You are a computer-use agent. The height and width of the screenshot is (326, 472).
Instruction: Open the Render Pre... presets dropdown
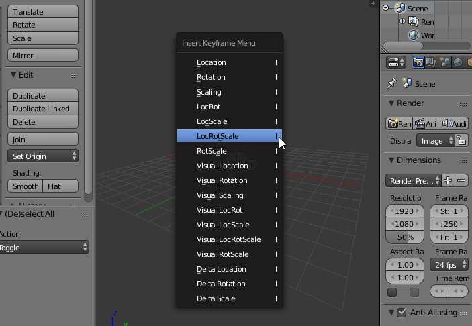coord(413,180)
